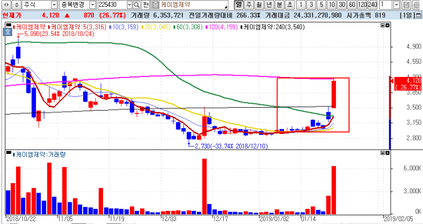Select the 년 yearly period button
423x224 pixels.
coord(269,5)
